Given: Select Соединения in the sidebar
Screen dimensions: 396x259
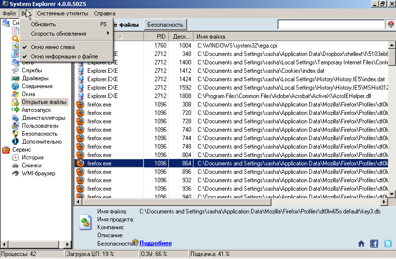Looking at the screenshot, I should click(x=37, y=86).
